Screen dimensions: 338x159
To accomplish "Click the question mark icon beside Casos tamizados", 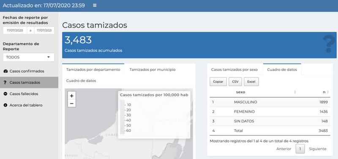I will click(x=5, y=82).
